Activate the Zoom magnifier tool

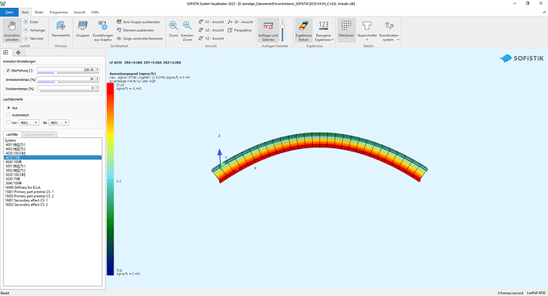(173, 29)
